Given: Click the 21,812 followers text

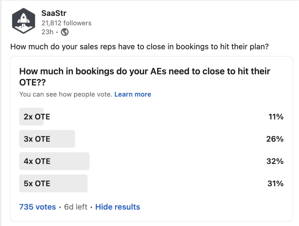Looking at the screenshot, I should pos(67,23).
